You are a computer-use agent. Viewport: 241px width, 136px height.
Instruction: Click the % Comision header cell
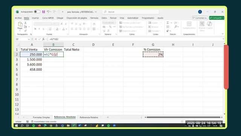coord(153,49)
